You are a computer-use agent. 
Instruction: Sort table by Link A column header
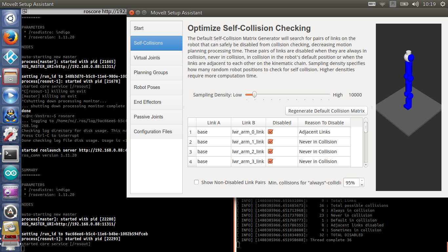[214, 122]
